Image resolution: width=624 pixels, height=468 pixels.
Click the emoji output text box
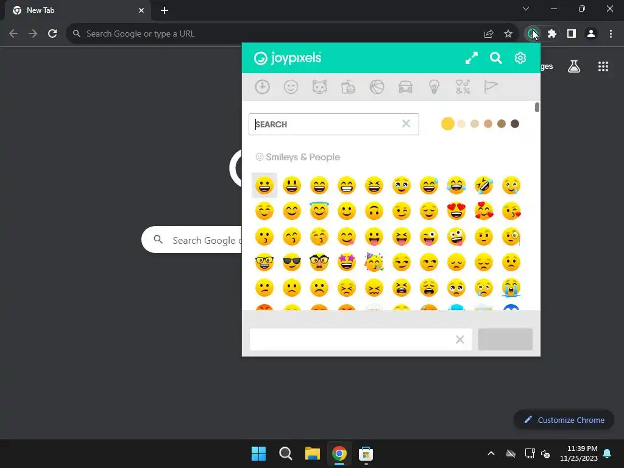361,339
